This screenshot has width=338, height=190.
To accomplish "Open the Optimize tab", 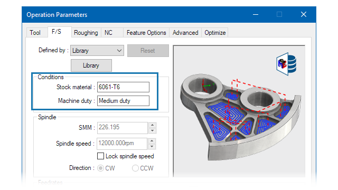I will pyautogui.click(x=215, y=33).
